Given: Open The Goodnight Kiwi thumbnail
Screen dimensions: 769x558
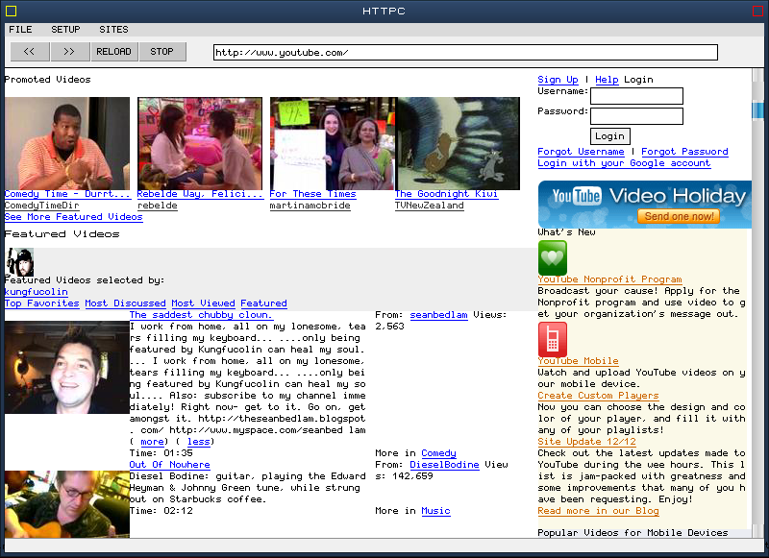Looking at the screenshot, I should (x=458, y=143).
